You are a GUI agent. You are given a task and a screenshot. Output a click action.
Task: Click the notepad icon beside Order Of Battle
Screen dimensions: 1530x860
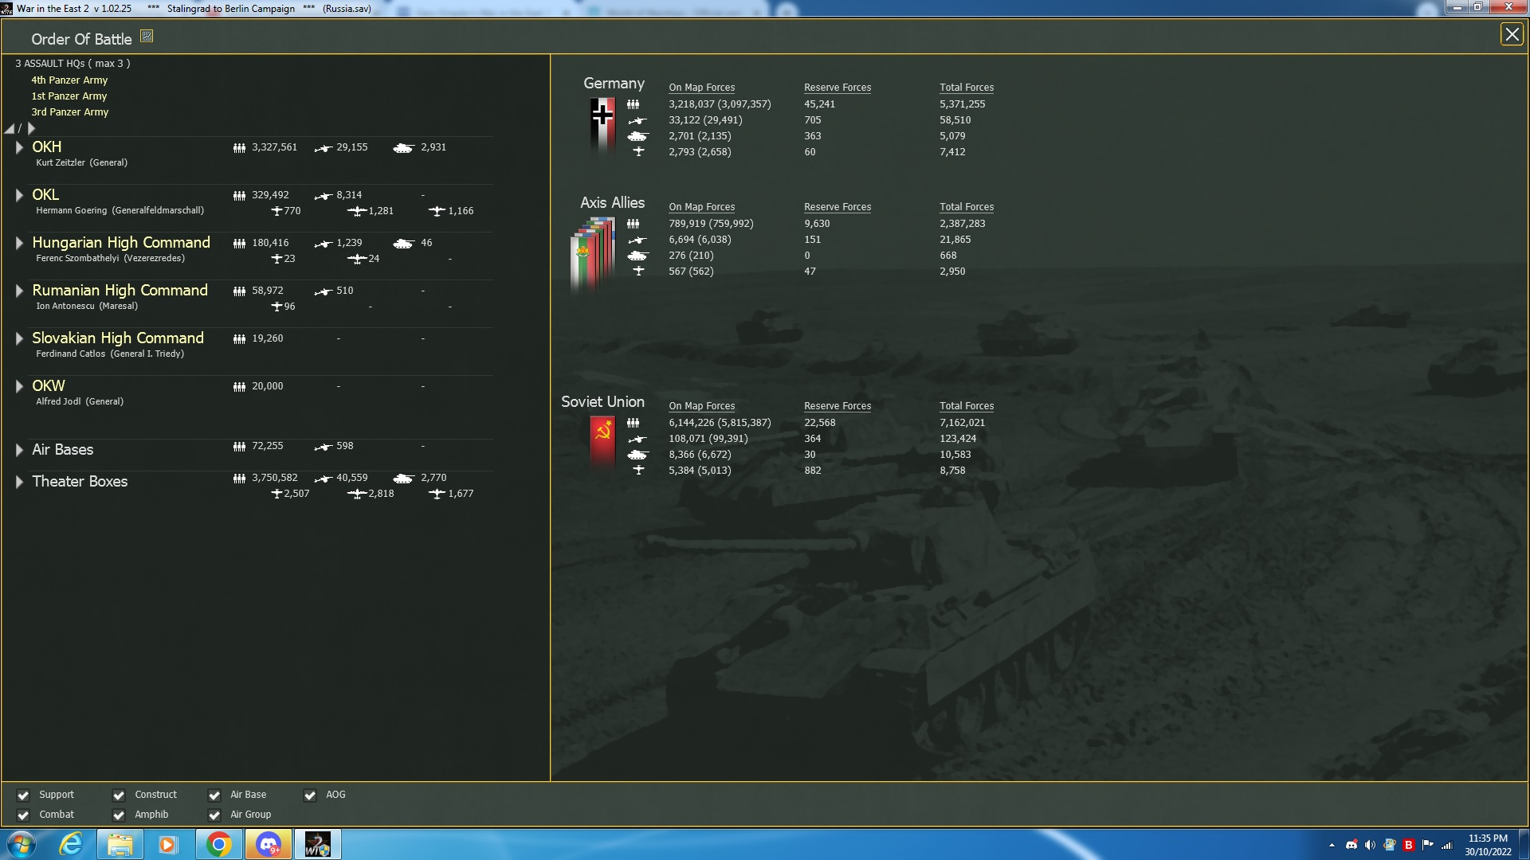[x=147, y=36]
